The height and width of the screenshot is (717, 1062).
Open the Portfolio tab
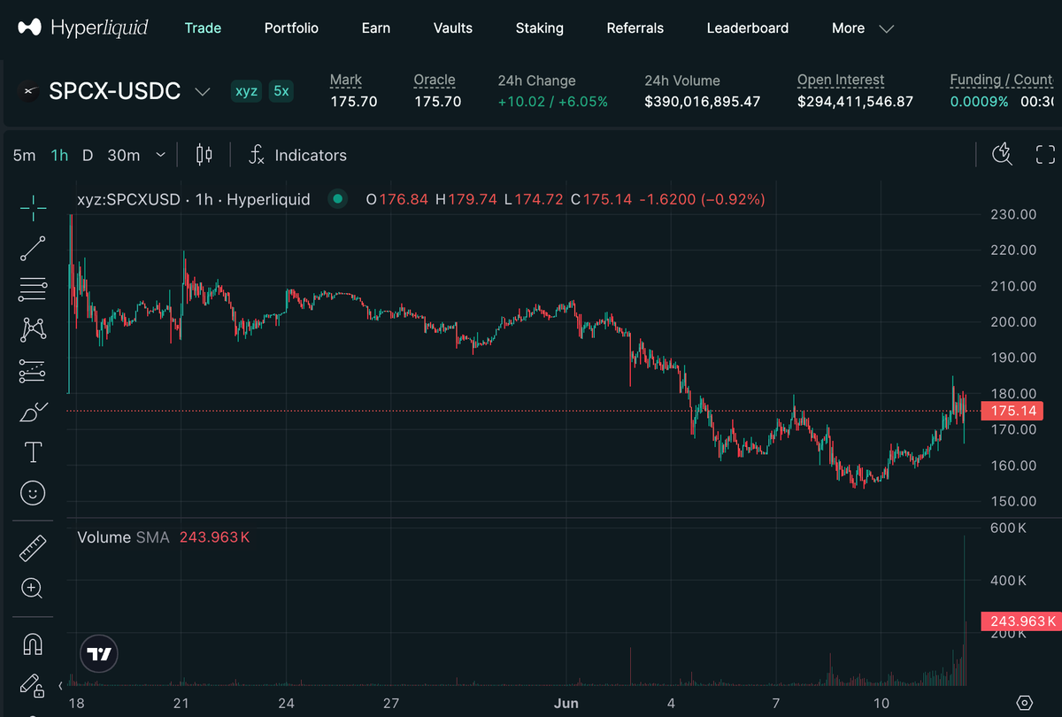[x=291, y=28]
